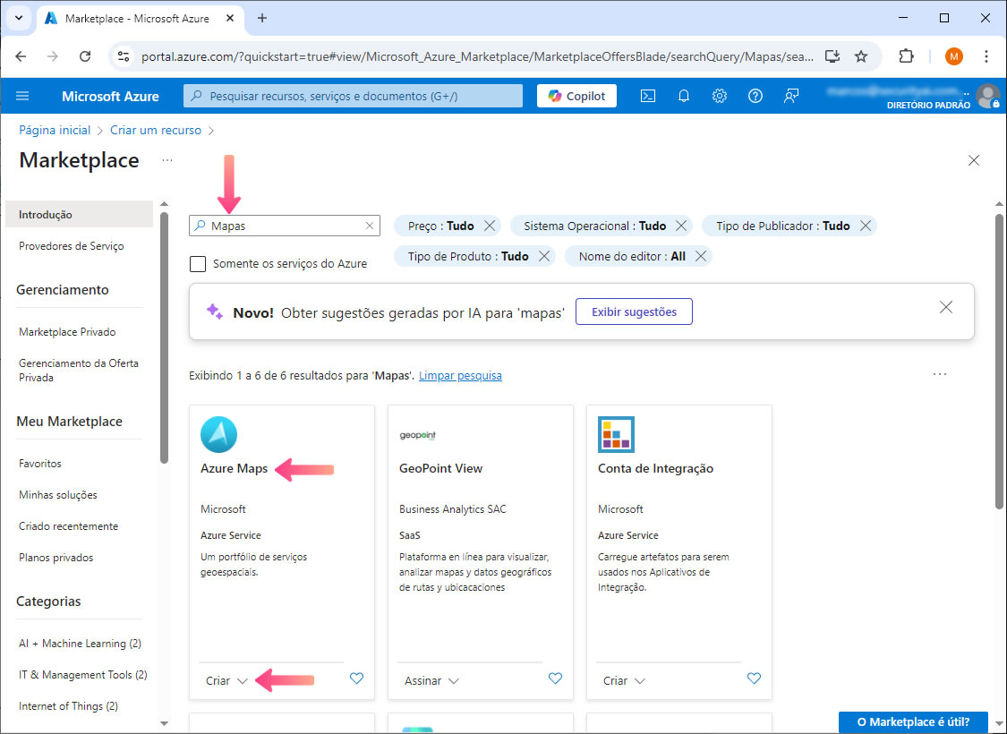
Task: Remove the Nome do editor filter
Action: click(701, 256)
